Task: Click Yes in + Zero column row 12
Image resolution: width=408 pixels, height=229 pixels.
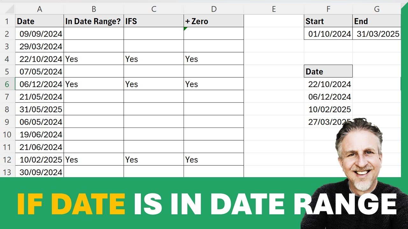Action: coord(214,160)
